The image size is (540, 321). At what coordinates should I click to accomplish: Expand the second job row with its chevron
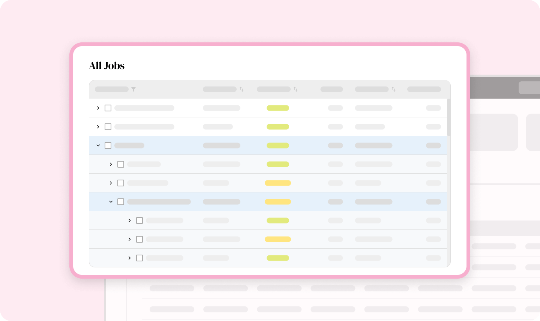[x=98, y=127]
